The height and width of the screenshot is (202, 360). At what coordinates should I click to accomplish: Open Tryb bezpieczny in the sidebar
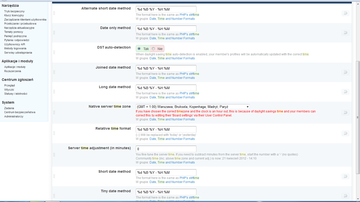coord(14,11)
